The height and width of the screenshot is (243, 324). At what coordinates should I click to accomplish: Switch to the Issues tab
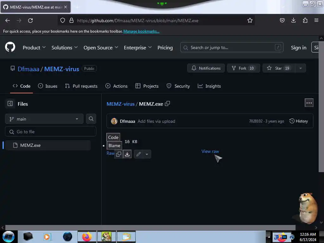47,86
